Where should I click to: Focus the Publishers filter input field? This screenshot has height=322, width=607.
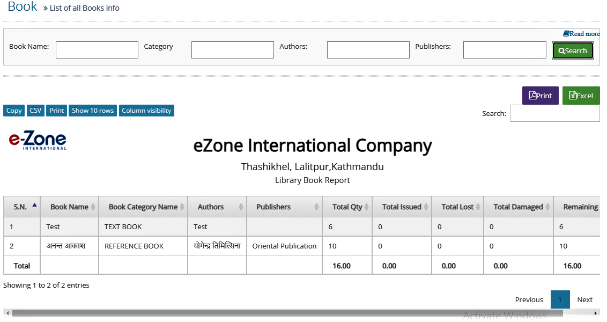click(x=505, y=50)
